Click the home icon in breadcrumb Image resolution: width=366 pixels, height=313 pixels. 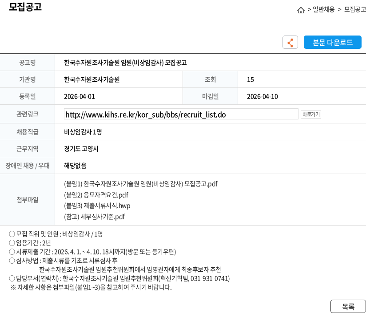pos(301,10)
